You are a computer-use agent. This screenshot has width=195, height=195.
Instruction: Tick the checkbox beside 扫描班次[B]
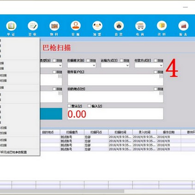click(88, 61)
